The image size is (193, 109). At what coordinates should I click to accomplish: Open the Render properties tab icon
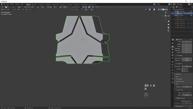click(172, 47)
